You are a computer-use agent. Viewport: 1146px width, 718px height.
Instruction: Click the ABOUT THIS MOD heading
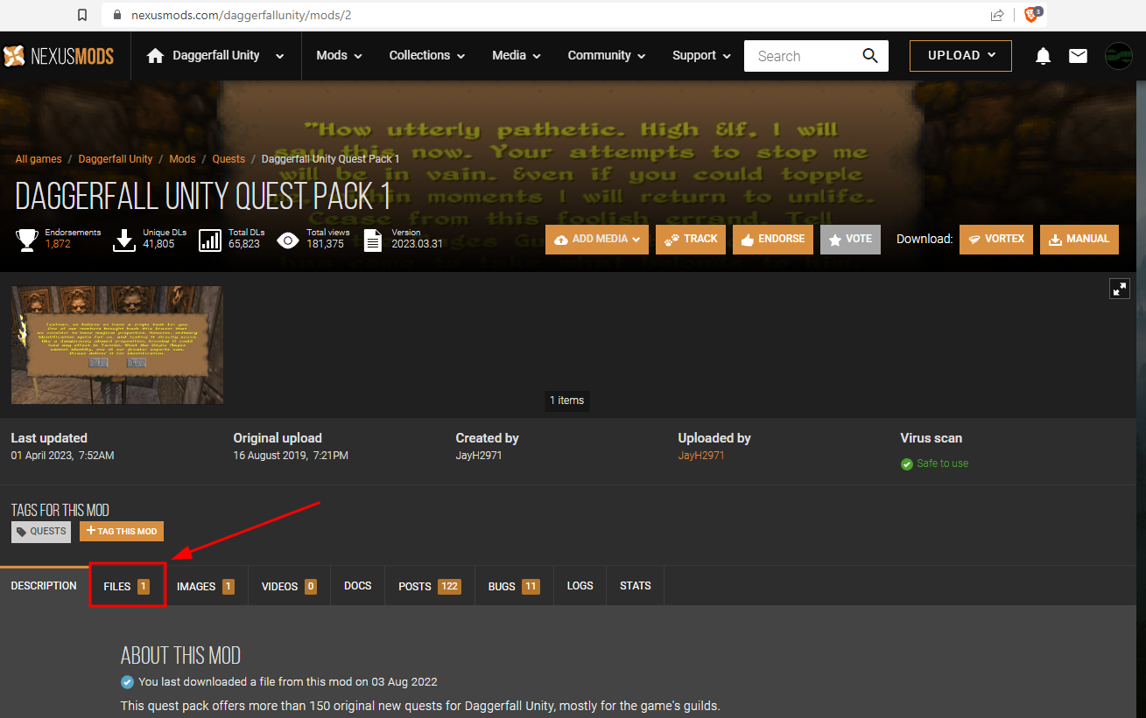pos(180,655)
